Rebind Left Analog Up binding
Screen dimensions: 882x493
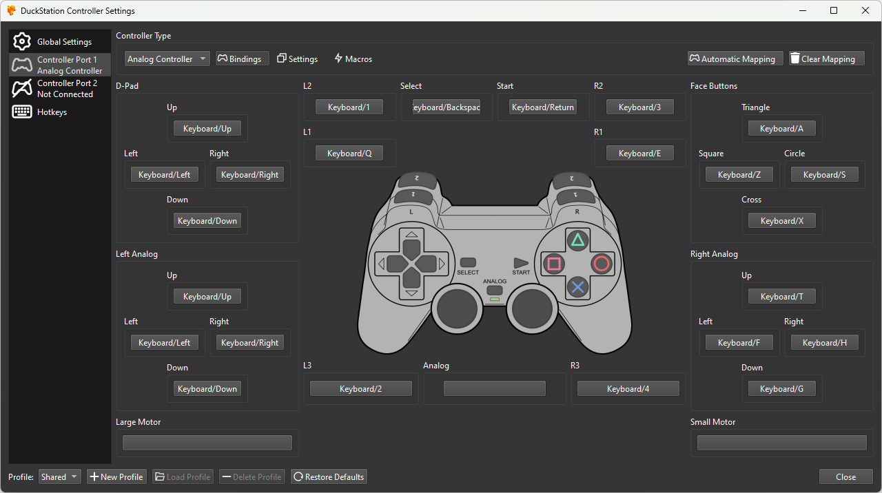pyautogui.click(x=207, y=297)
